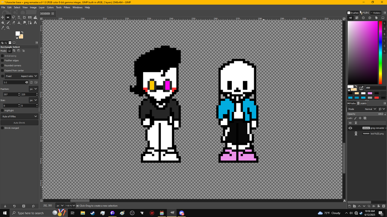Screen dimensions: 387x217
Task: Select the Warp Transform tool
Action: pos(35,18)
